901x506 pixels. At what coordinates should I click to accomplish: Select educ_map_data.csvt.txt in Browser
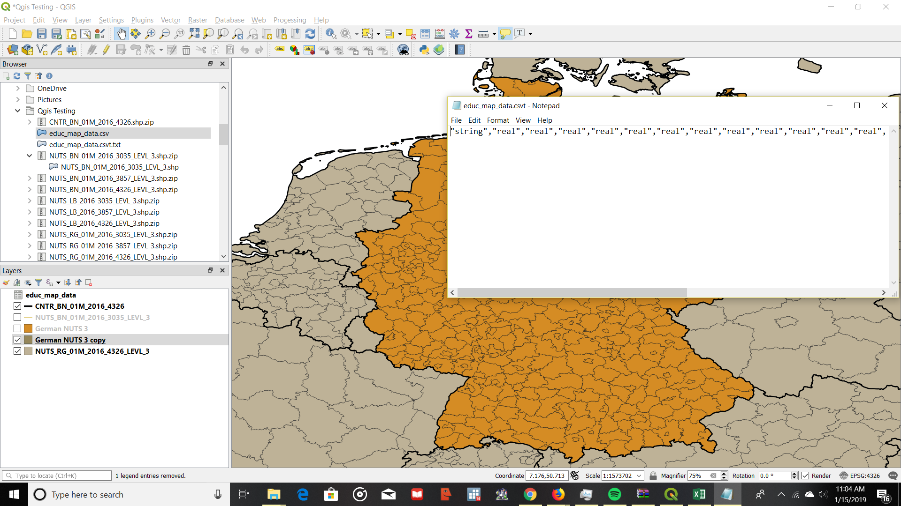(x=85, y=144)
